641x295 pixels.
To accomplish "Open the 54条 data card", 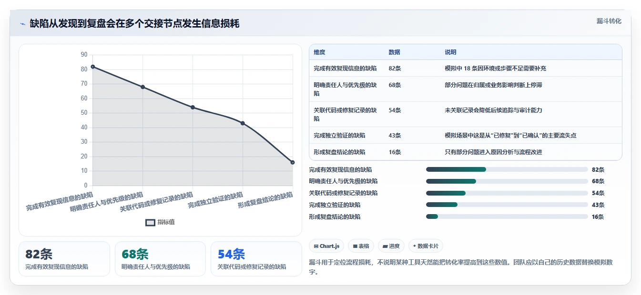I will pyautogui.click(x=256, y=259).
